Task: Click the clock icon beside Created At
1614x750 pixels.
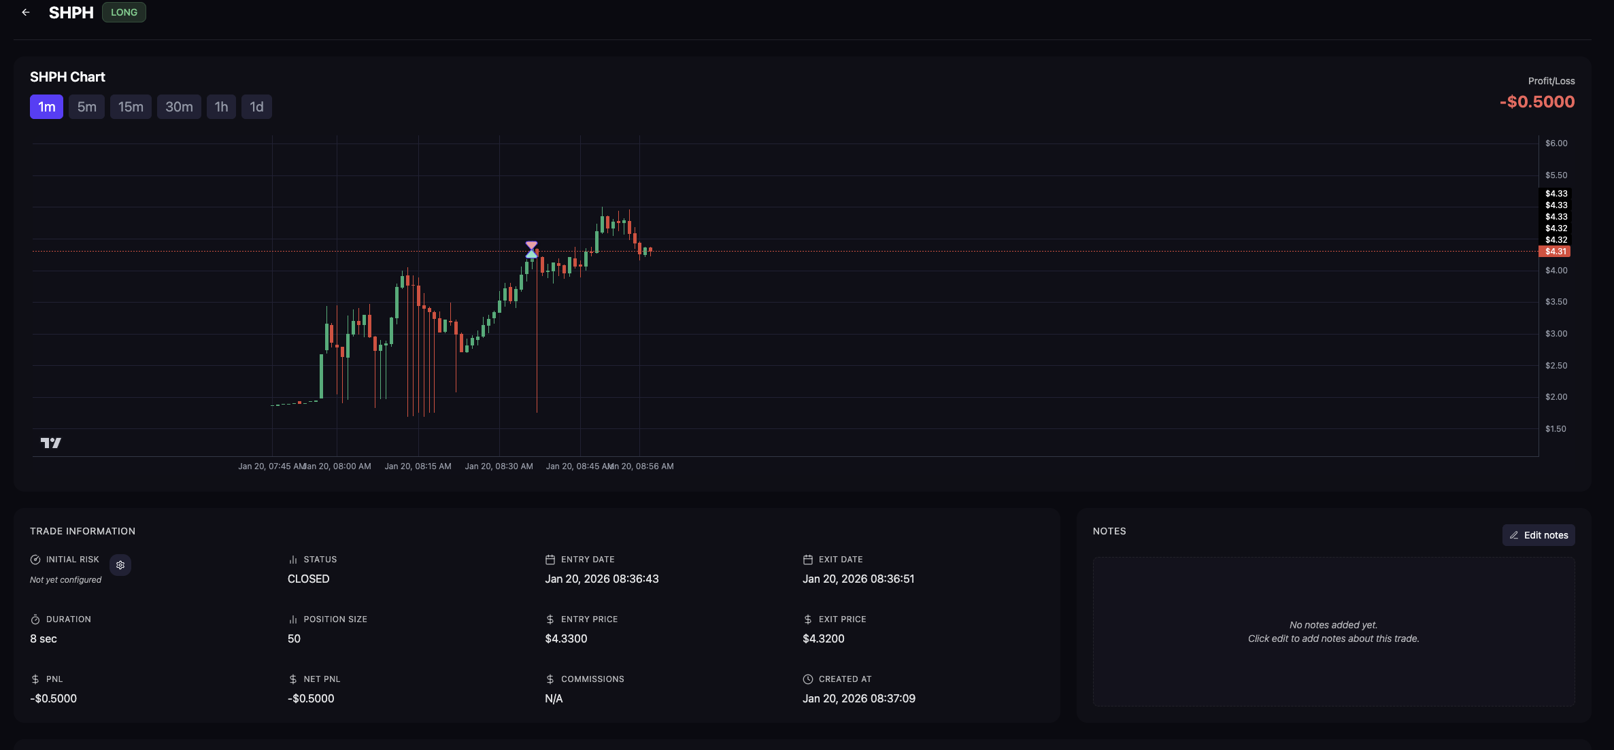Action: (808, 679)
